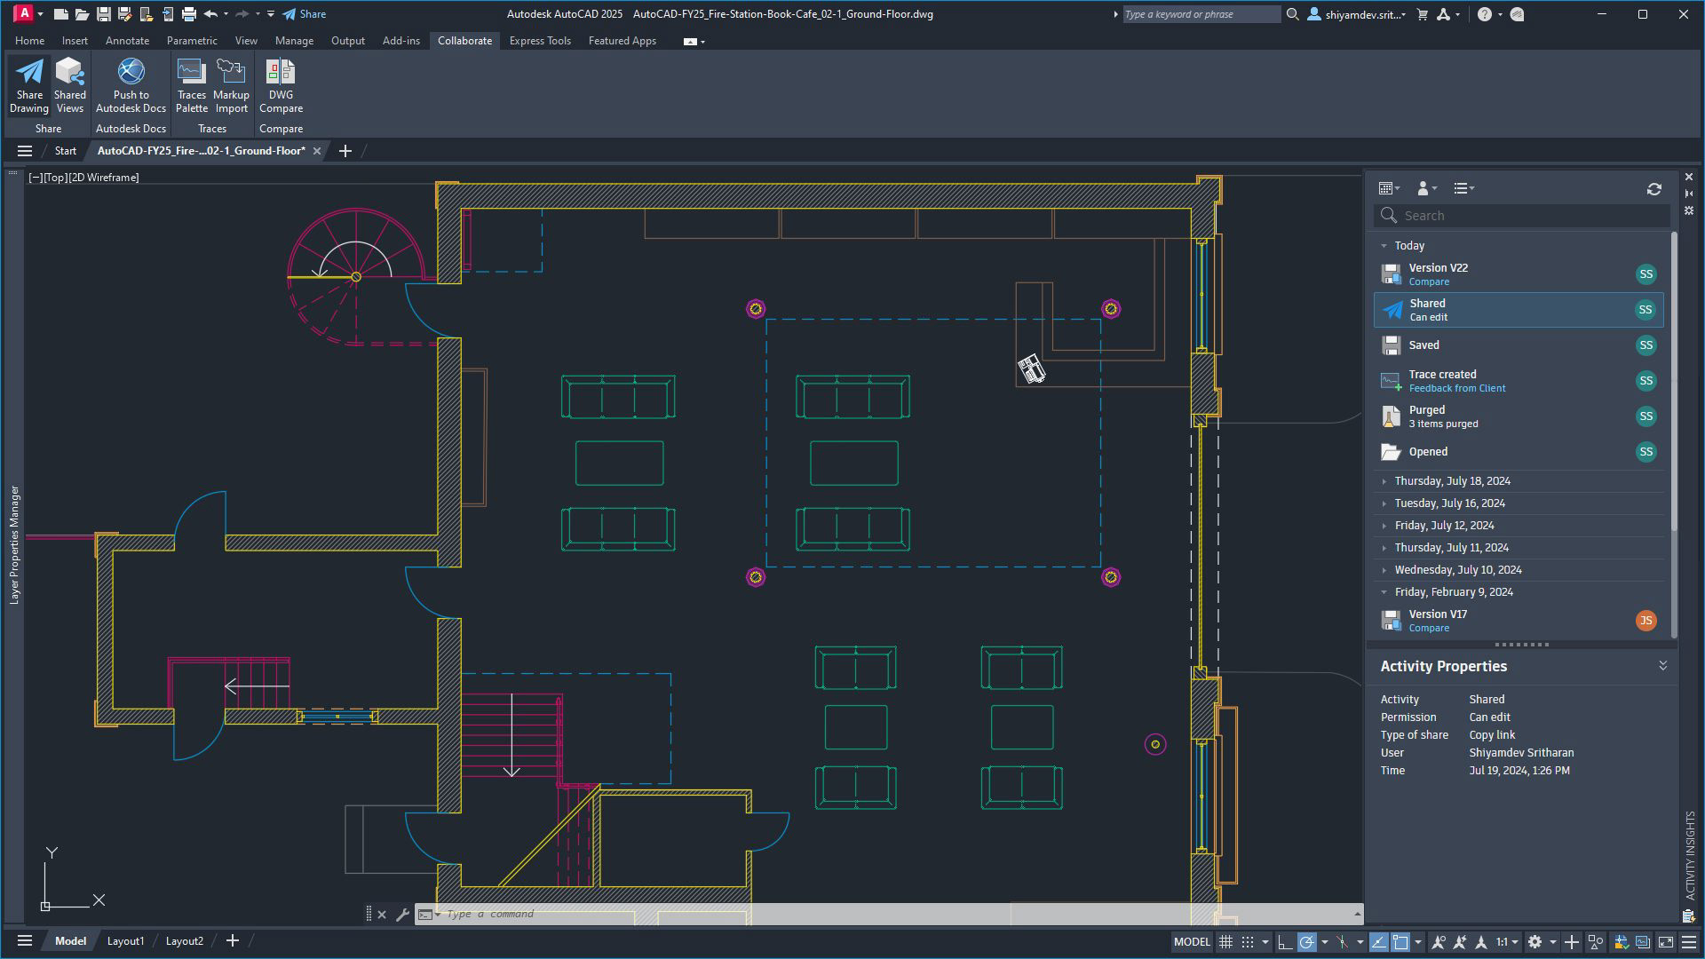Open the Feedback from Client trace link
1705x959 pixels.
coord(1456,389)
